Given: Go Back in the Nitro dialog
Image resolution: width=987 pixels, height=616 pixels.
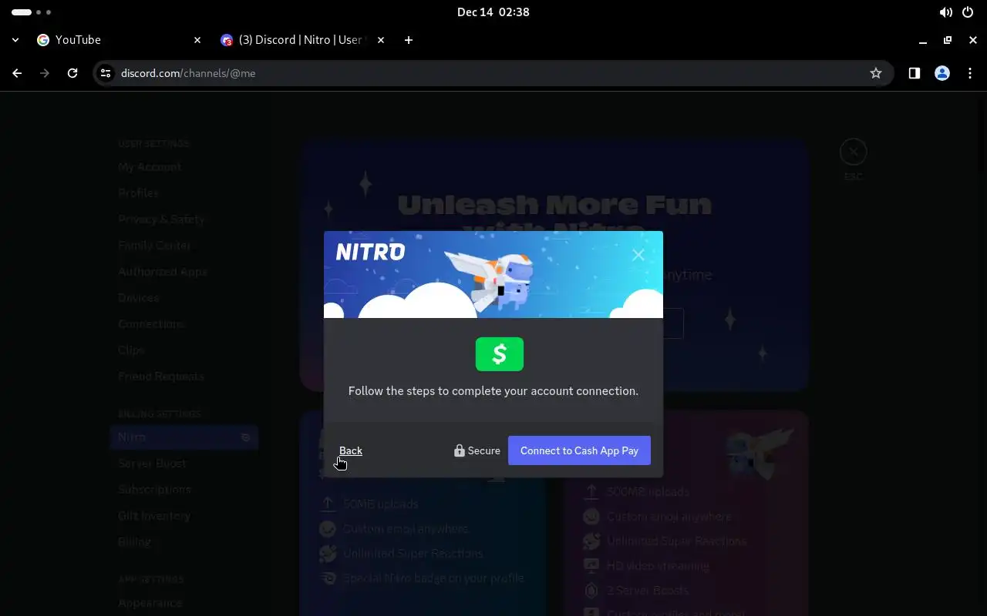Looking at the screenshot, I should (x=350, y=450).
